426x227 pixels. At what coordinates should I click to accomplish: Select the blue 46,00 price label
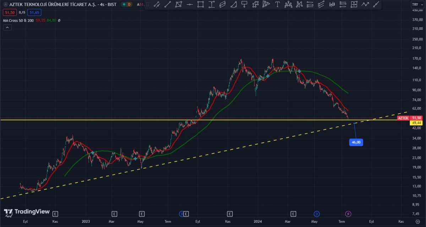tap(356, 142)
